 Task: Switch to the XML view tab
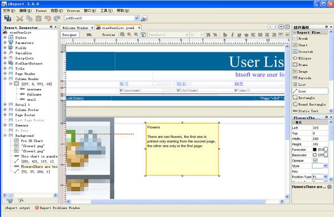89,34
